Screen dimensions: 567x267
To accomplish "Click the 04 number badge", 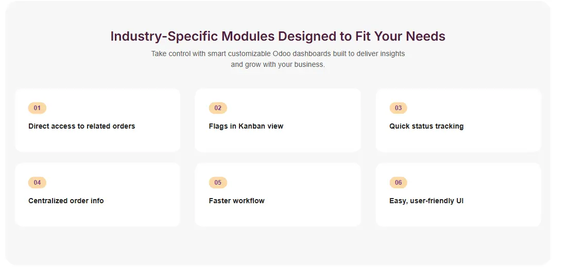I will click(x=37, y=183).
